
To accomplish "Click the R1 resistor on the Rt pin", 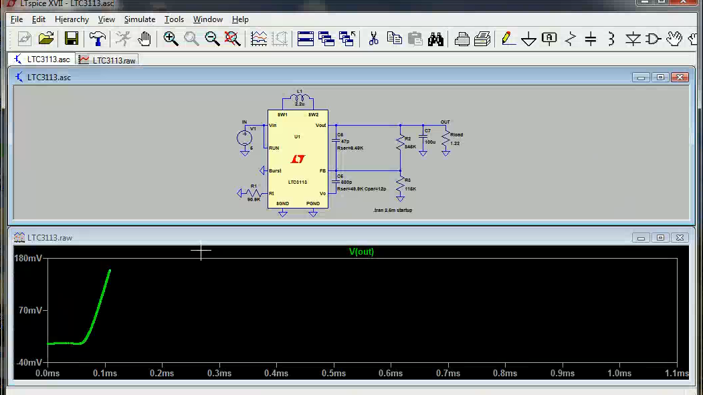I will pos(254,193).
